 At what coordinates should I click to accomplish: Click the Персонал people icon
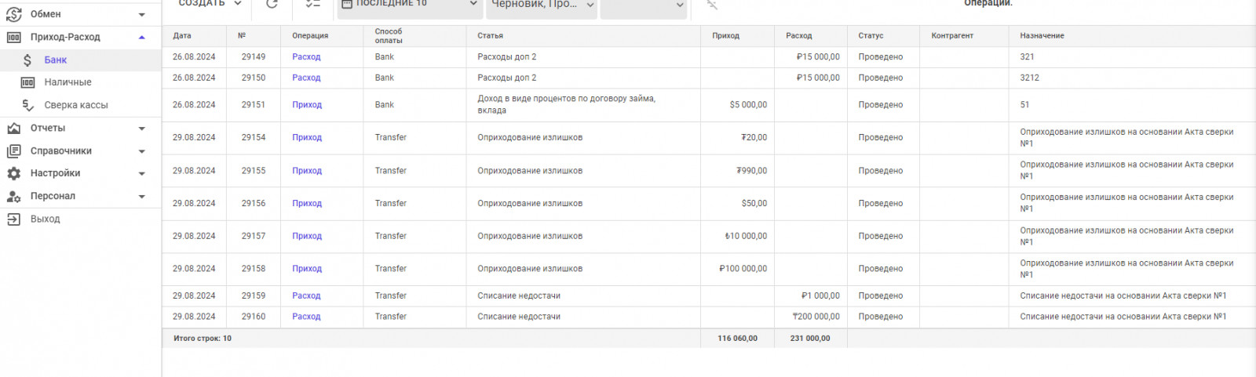click(14, 196)
